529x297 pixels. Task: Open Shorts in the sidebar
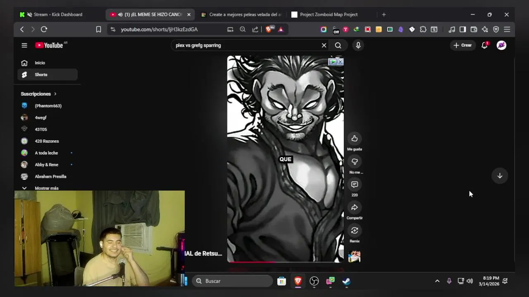48,75
